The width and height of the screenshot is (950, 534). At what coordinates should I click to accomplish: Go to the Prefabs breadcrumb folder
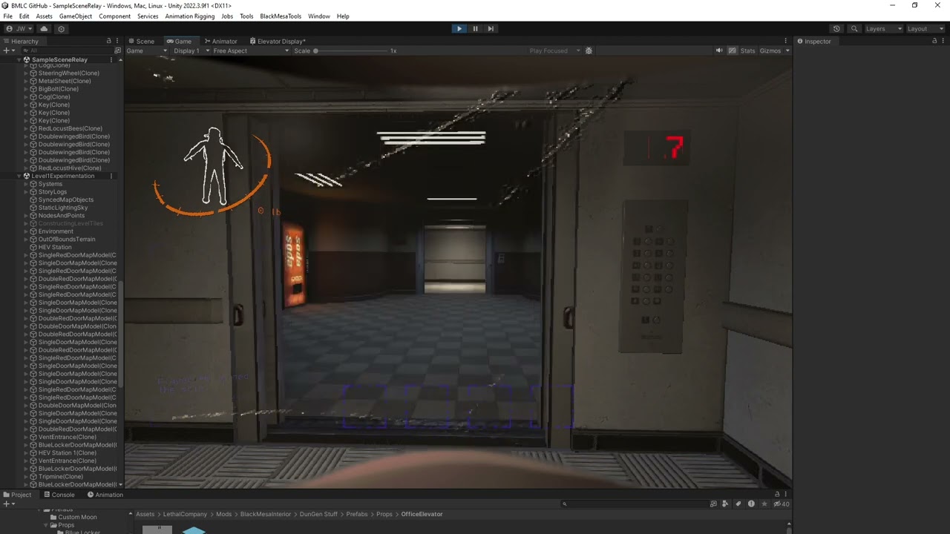[x=356, y=514]
